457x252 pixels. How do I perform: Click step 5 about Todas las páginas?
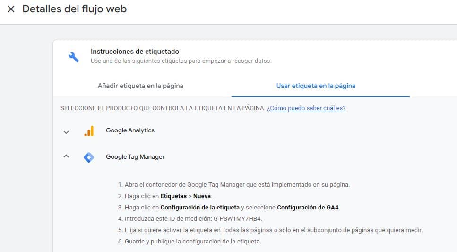(270, 230)
